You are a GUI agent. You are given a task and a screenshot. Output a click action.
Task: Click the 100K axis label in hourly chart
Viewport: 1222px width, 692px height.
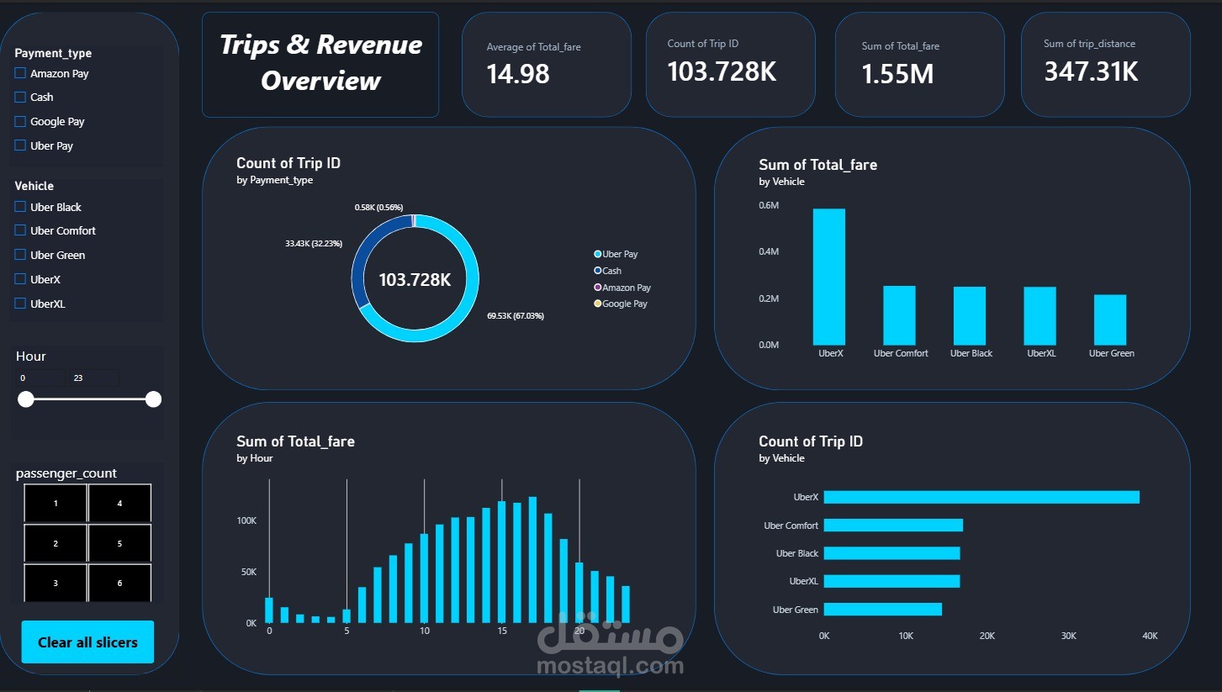coord(246,520)
